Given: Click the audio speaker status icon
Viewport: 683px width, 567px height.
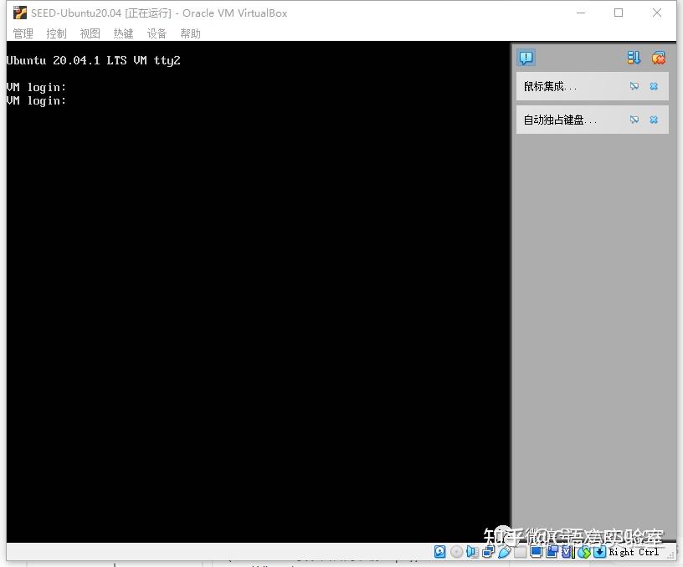Looking at the screenshot, I should 472,552.
